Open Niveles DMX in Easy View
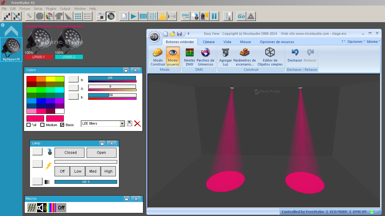This screenshot has width=385, height=216. [190, 57]
